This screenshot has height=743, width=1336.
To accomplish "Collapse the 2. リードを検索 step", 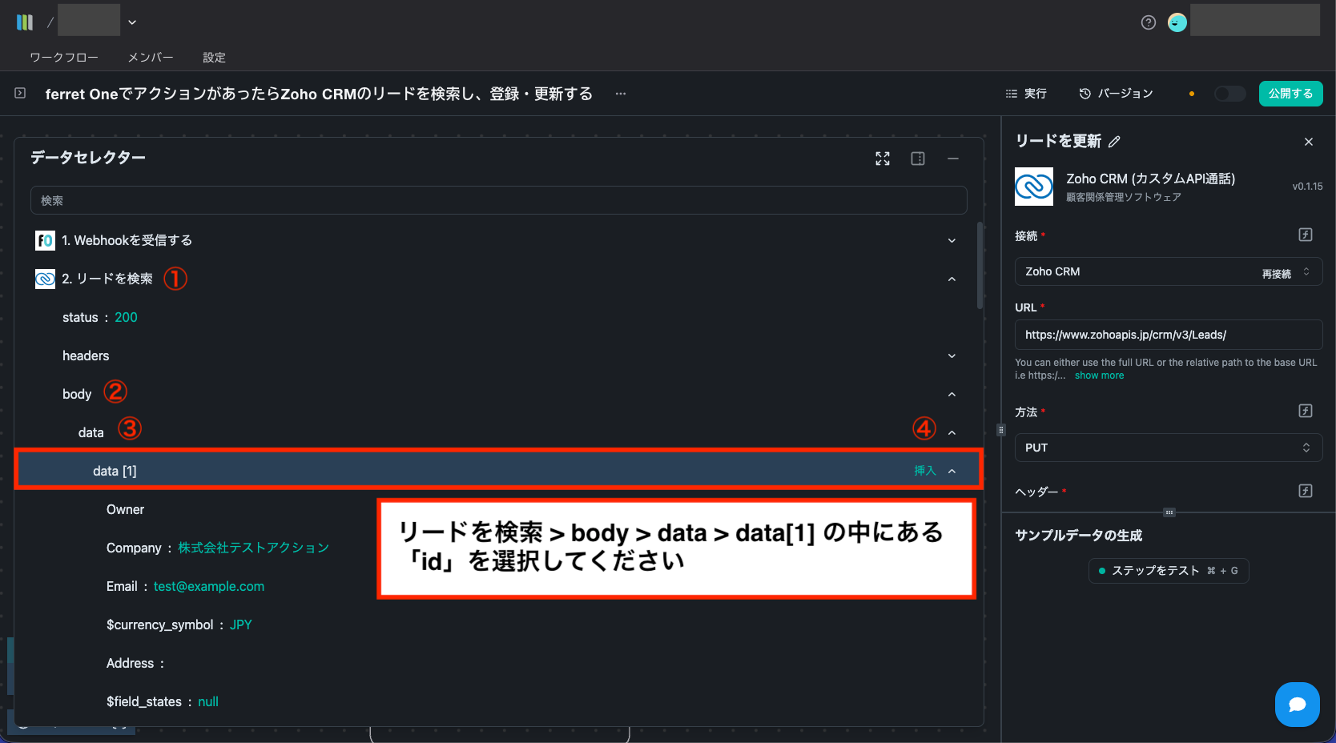I will [x=952, y=279].
